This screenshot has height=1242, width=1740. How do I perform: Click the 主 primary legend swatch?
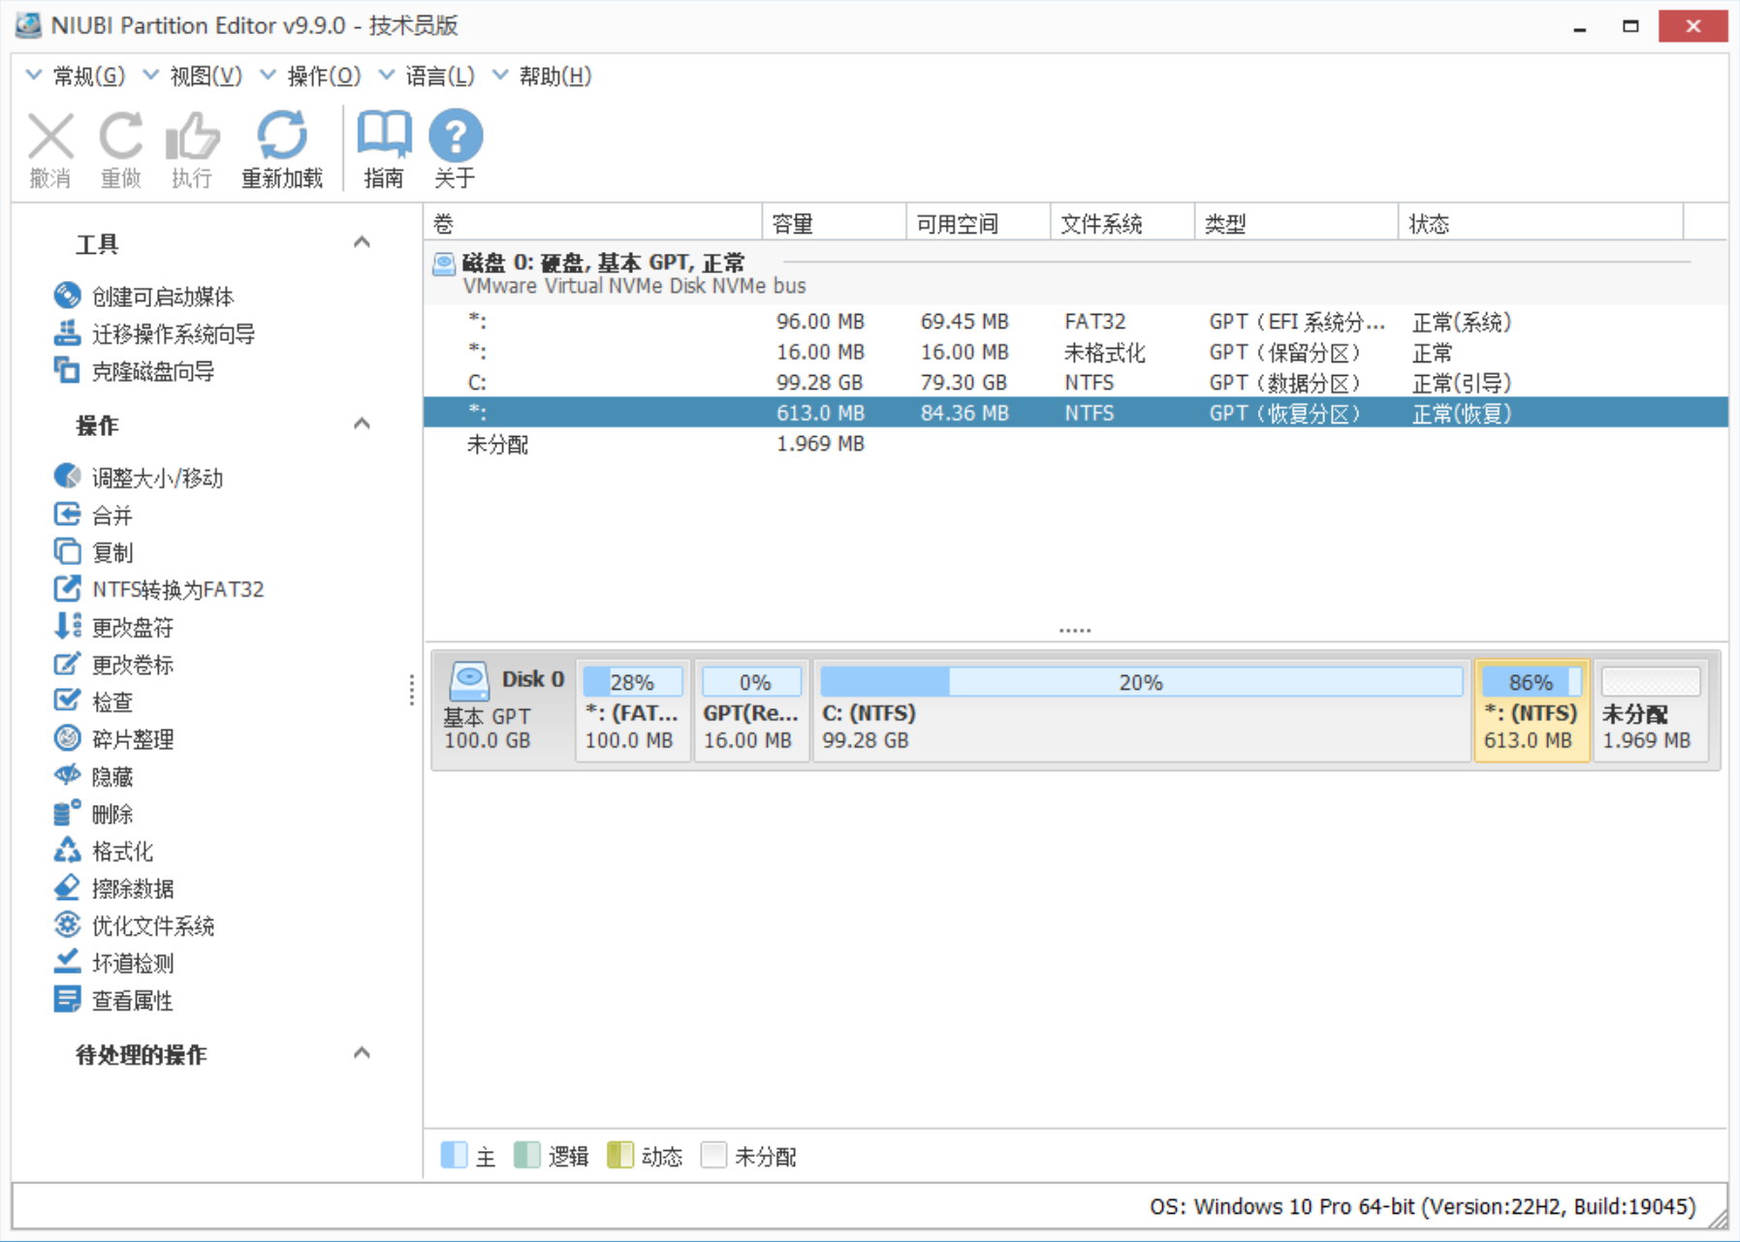(x=454, y=1155)
